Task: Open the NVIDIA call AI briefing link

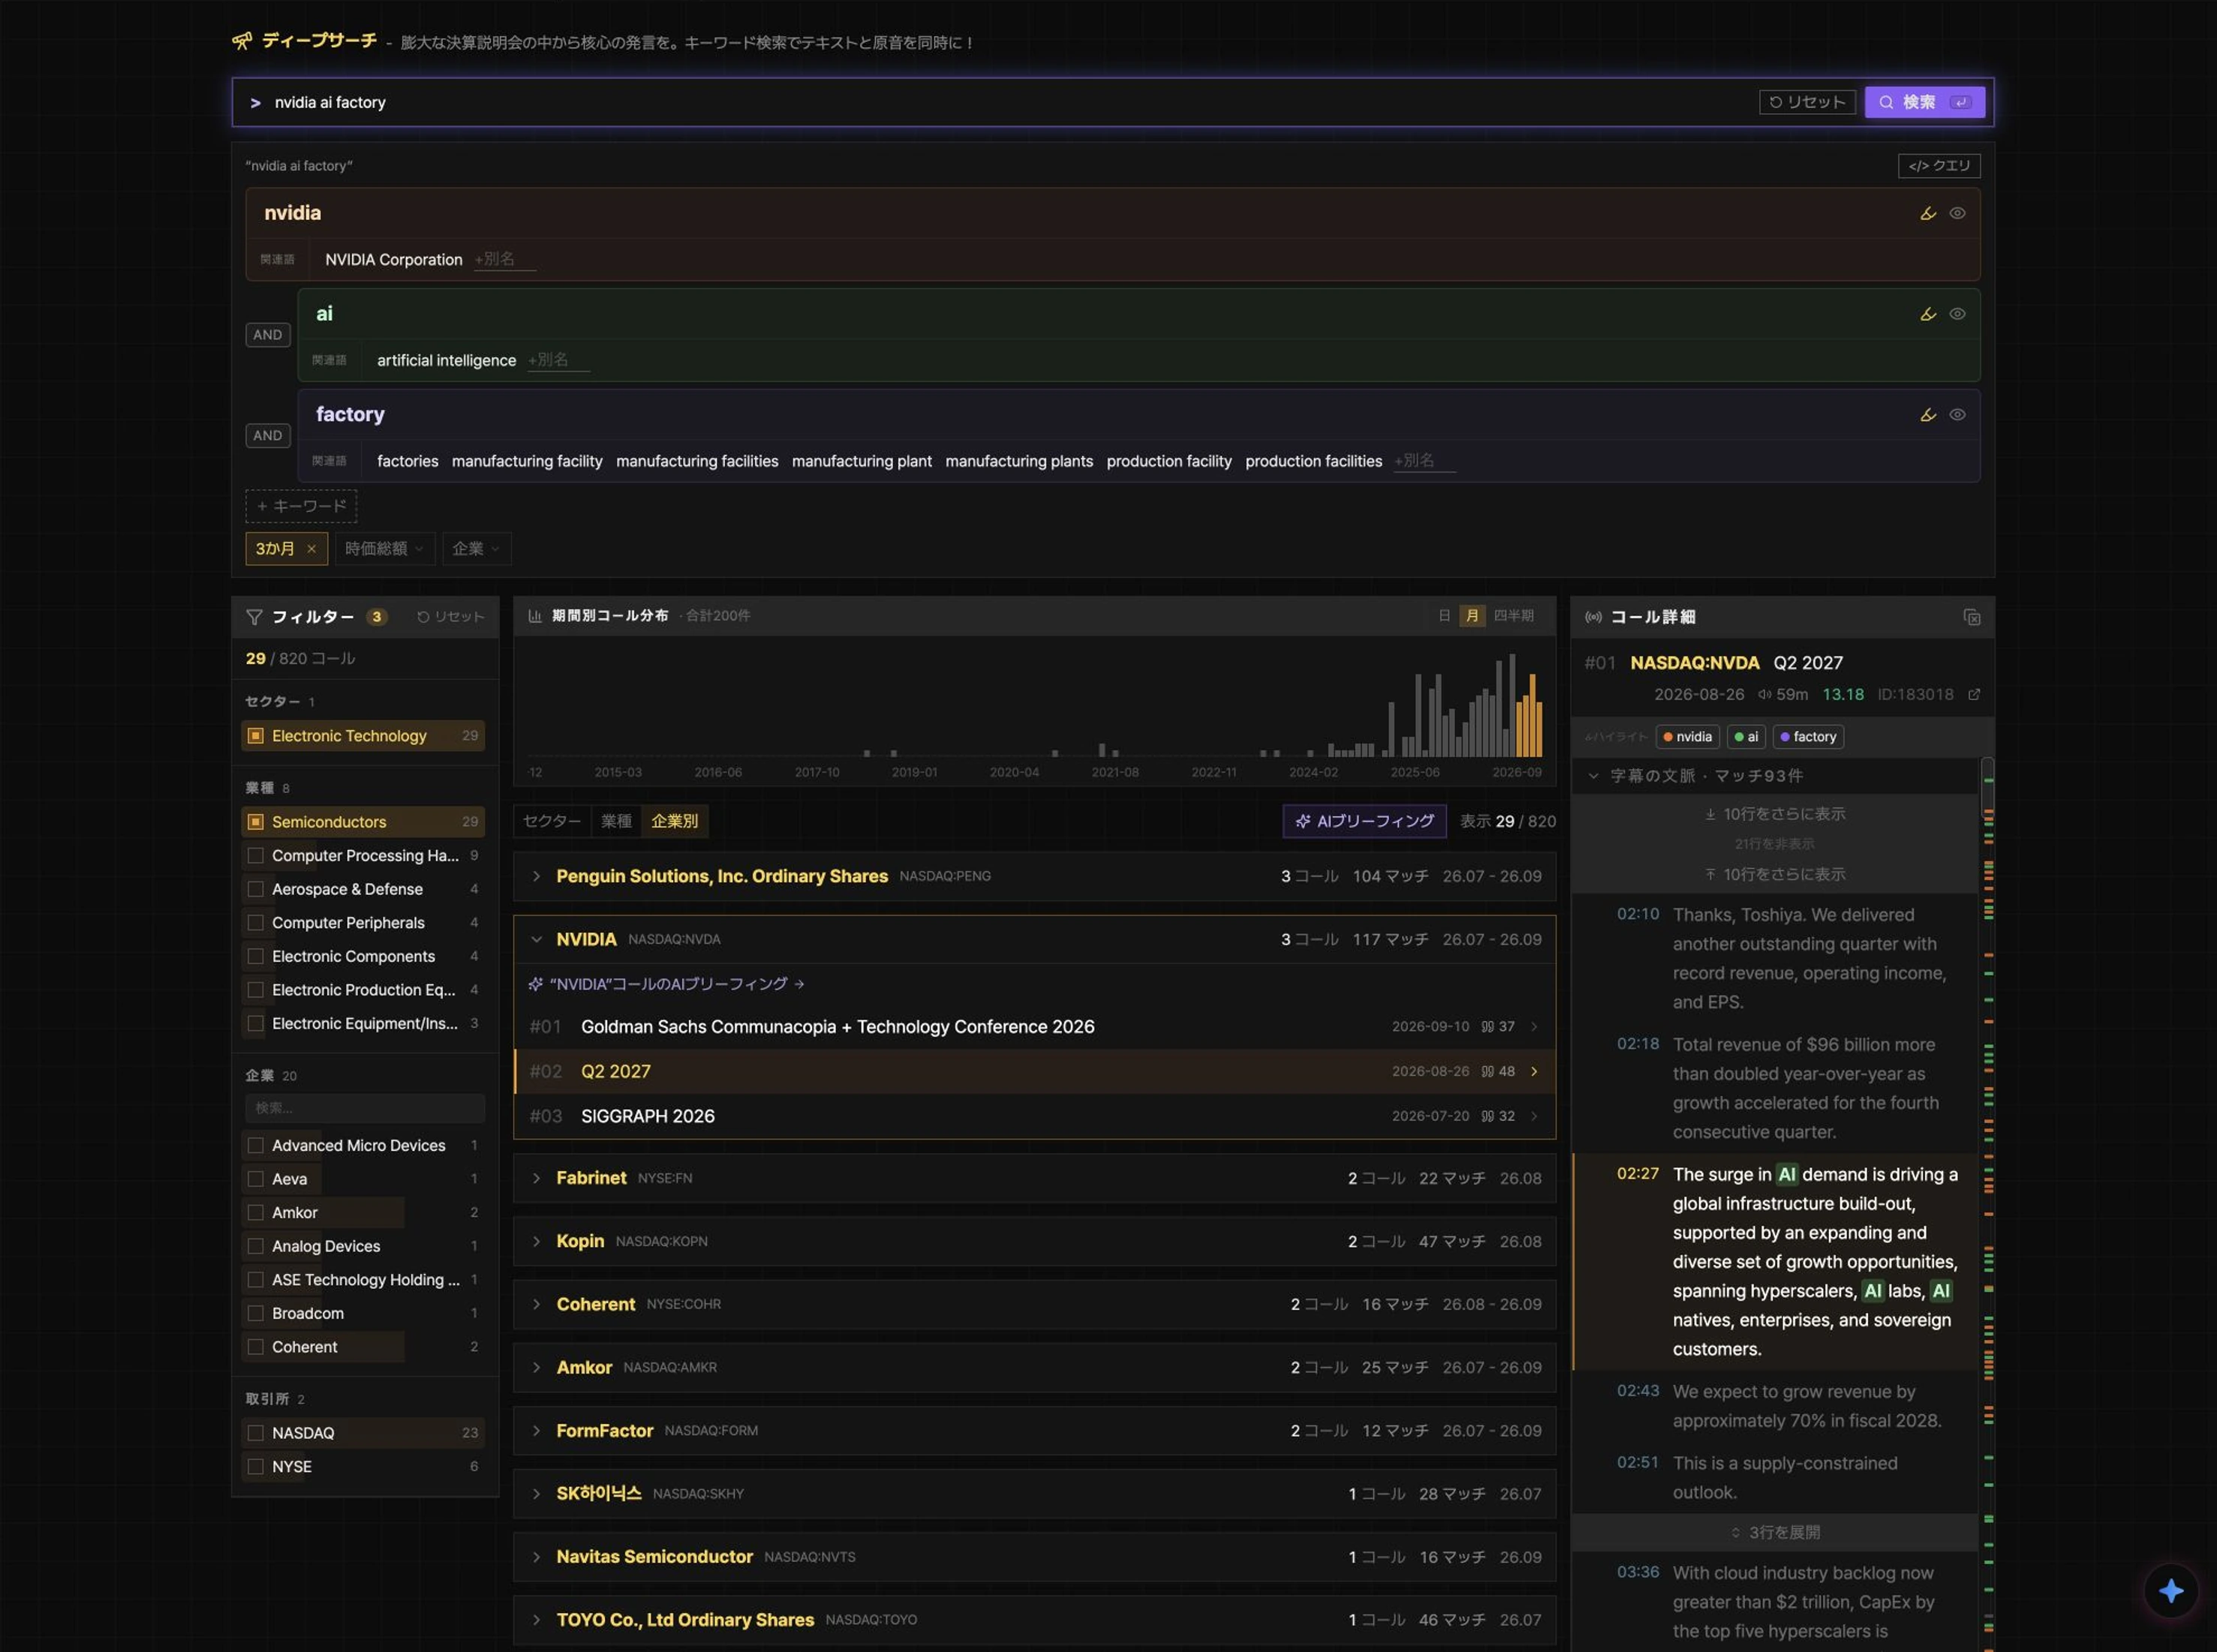Action: pyautogui.click(x=666, y=984)
